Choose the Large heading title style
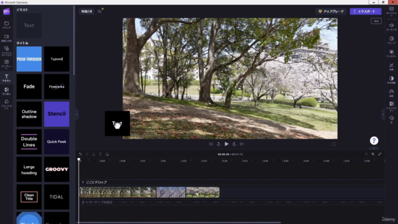The width and height of the screenshot is (398, 224). coord(29,169)
